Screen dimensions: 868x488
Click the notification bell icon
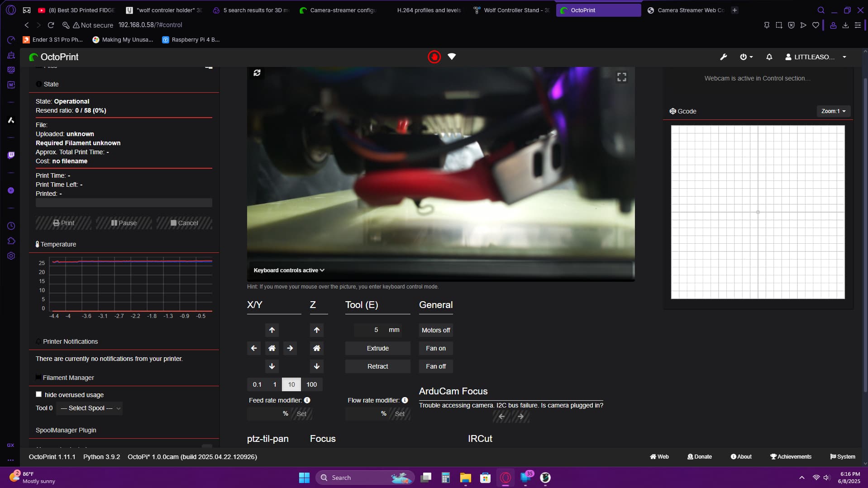click(x=768, y=57)
